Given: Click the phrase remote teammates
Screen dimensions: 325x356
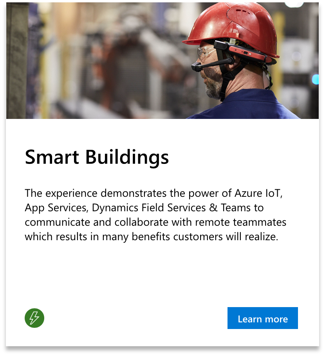Looking at the screenshot, I should point(241,222).
